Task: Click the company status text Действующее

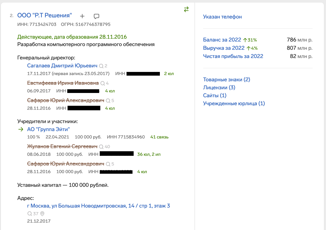Action: click(x=72, y=37)
